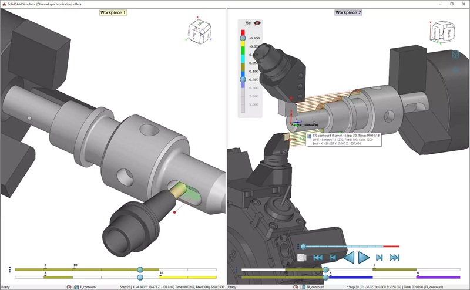Click the Play forward button

[364, 257]
